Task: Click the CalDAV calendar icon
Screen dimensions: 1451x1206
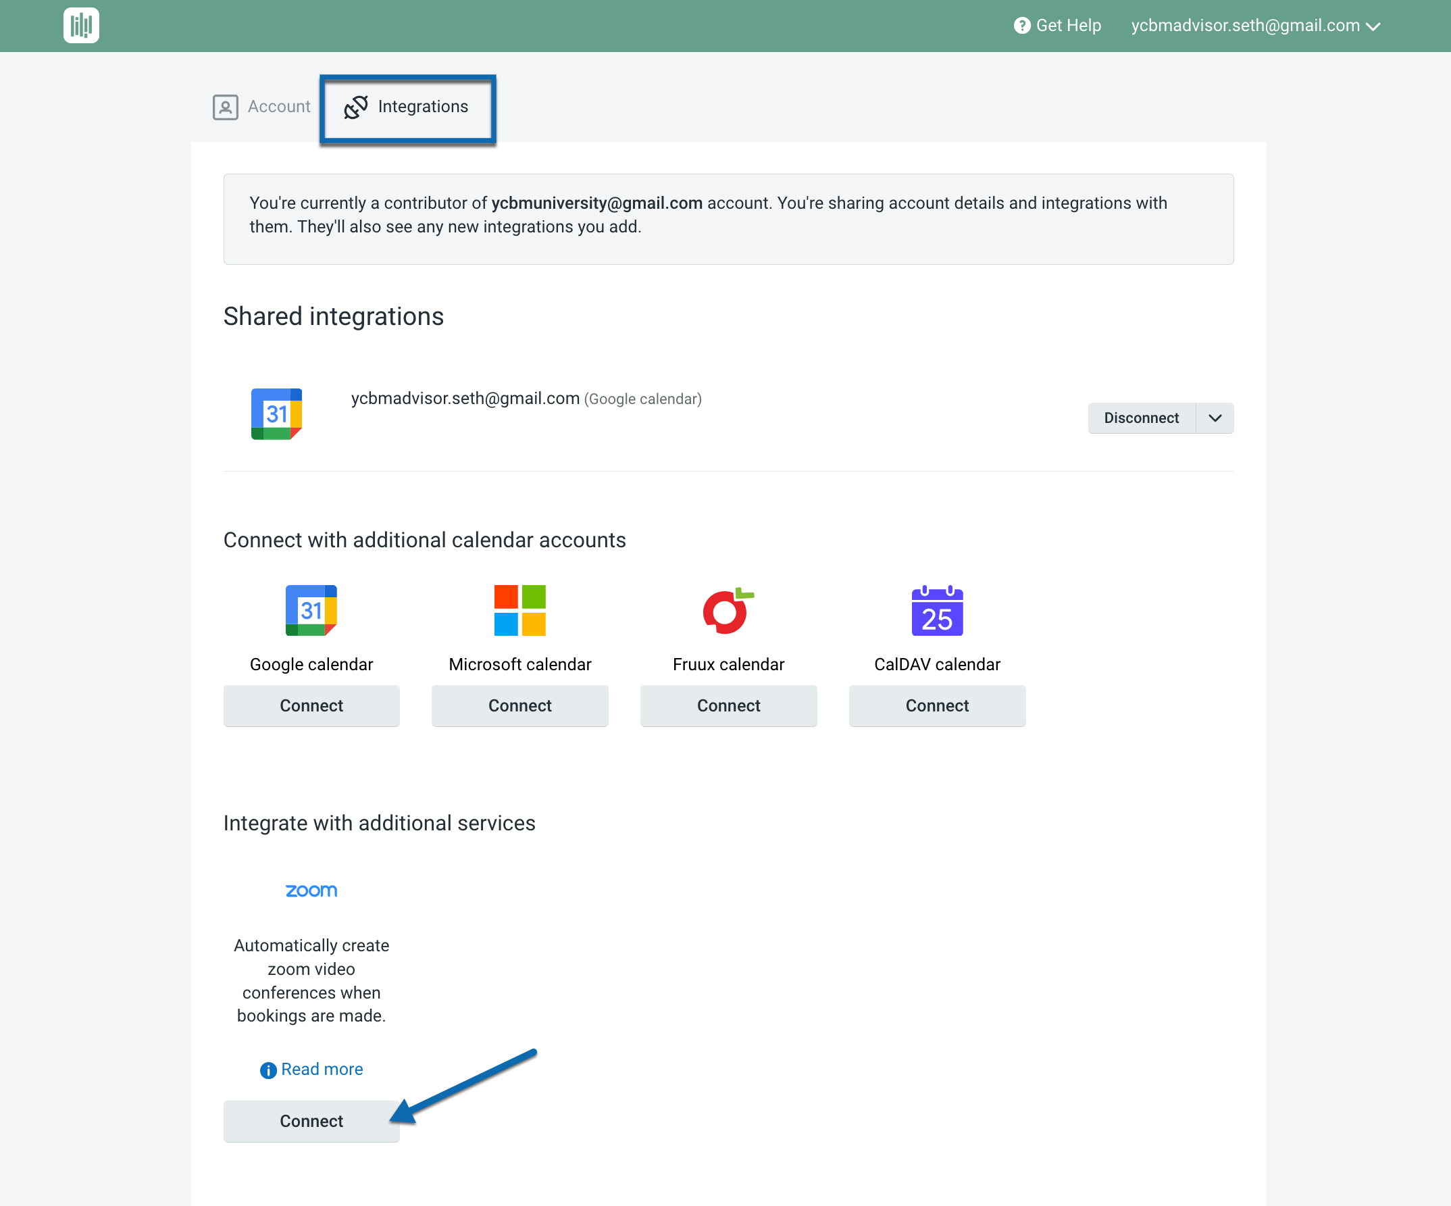Action: (x=937, y=610)
